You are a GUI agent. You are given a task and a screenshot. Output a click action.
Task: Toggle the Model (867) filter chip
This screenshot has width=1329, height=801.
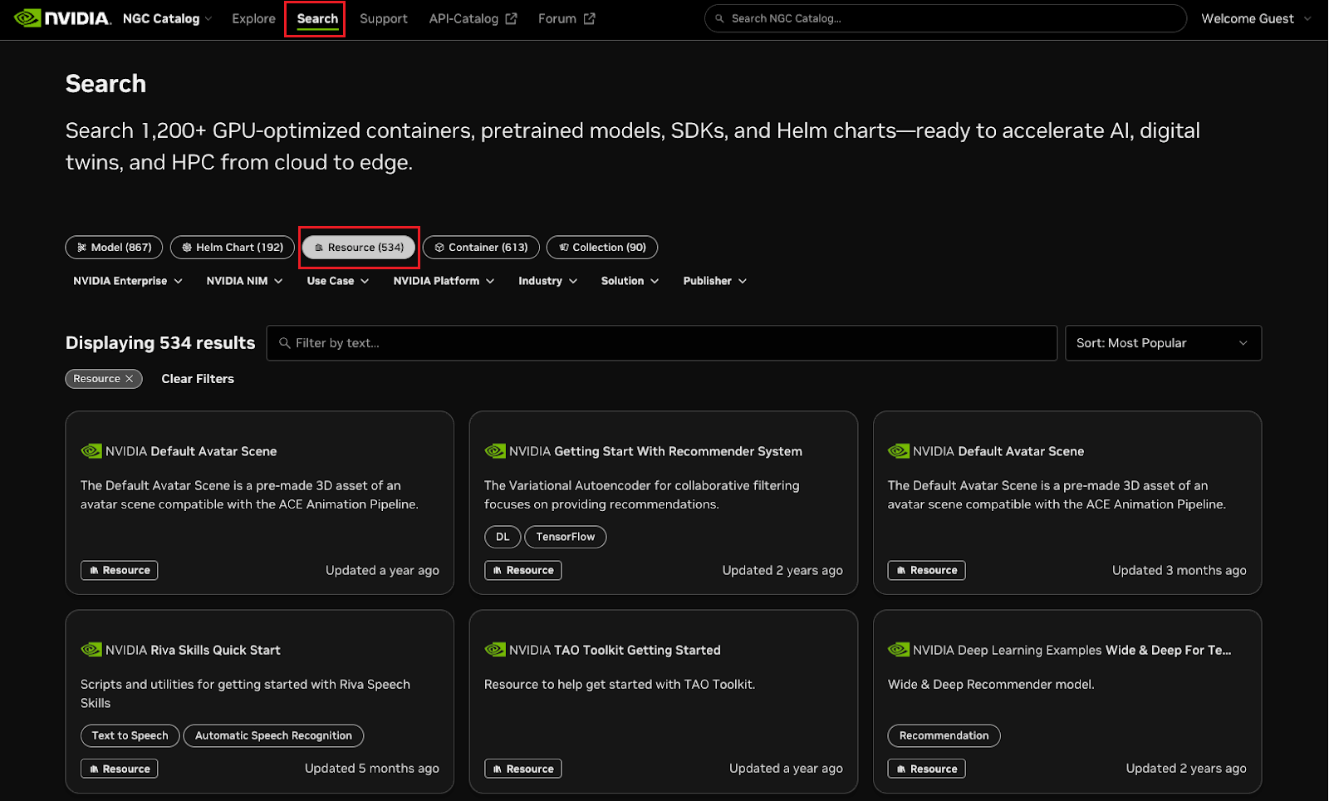tap(114, 247)
